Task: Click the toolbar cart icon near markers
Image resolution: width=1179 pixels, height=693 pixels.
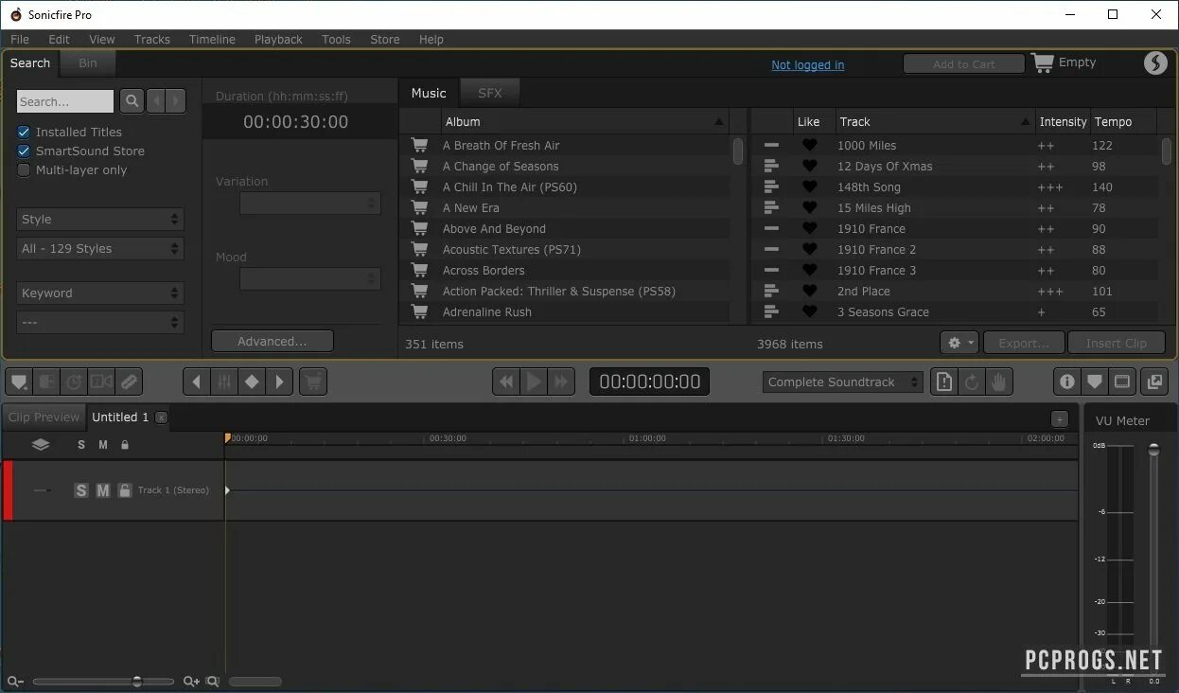Action: [x=313, y=382]
